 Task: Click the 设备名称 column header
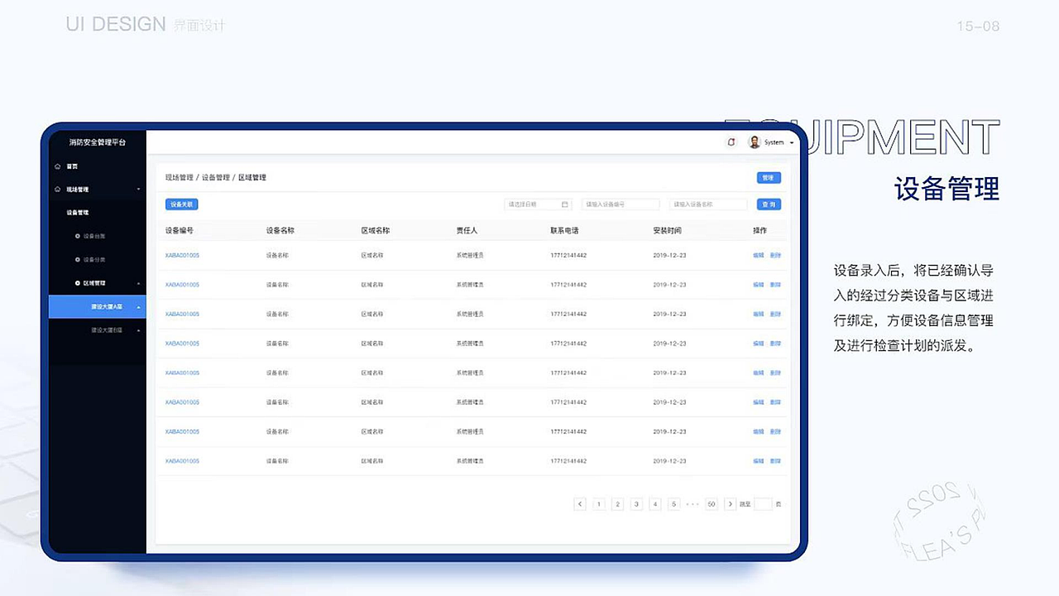[x=280, y=230]
